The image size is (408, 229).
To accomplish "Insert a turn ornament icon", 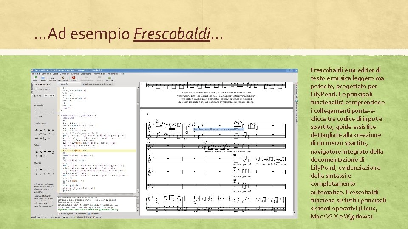I will pyautogui.click(x=49, y=130).
